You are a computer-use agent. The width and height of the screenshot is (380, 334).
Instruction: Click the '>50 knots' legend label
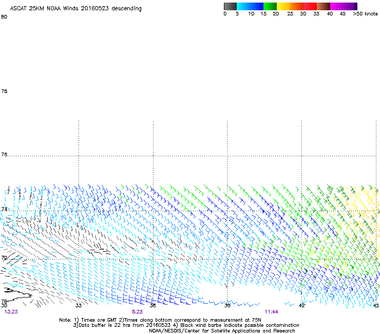click(365, 14)
